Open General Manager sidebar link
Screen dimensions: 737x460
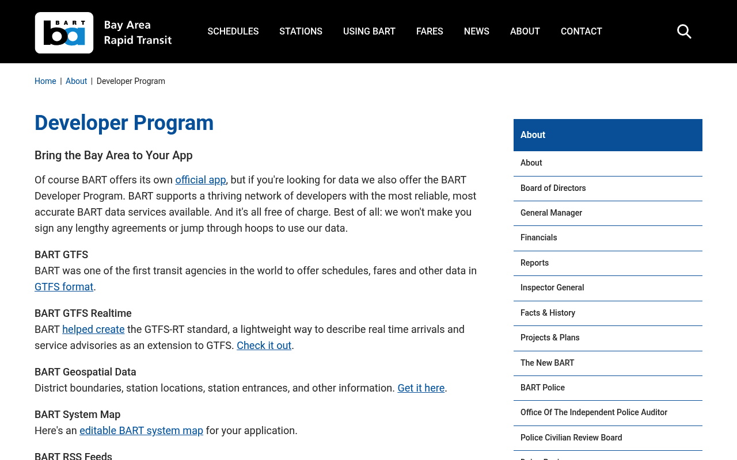point(608,213)
